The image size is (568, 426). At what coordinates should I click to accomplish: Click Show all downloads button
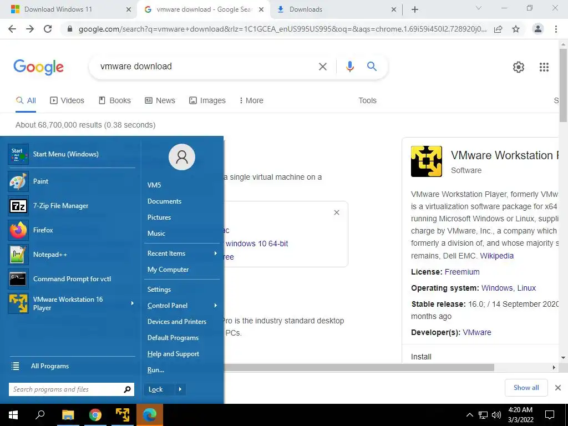tap(526, 388)
